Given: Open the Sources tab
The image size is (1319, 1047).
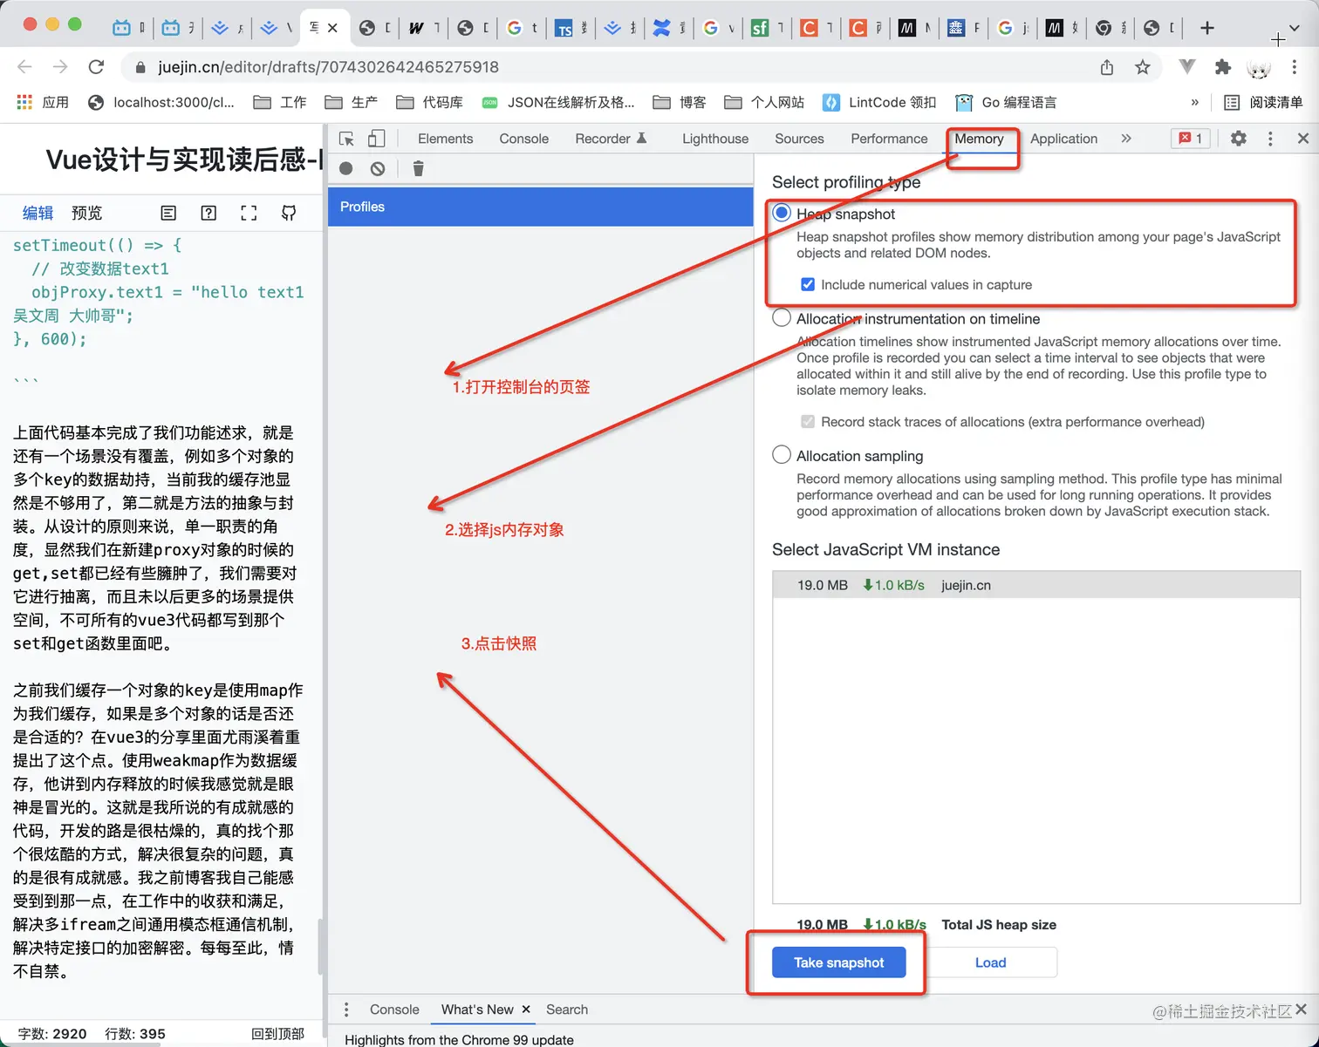Looking at the screenshot, I should coord(799,139).
